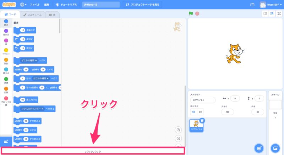Select the 見た目 purple category circle
This screenshot has width=284, height=155.
point(6,31)
